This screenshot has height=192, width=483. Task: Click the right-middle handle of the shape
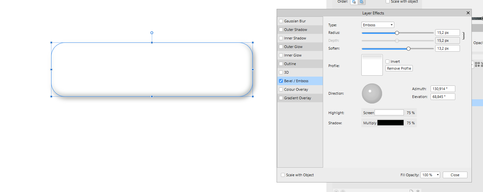pyautogui.click(x=253, y=69)
